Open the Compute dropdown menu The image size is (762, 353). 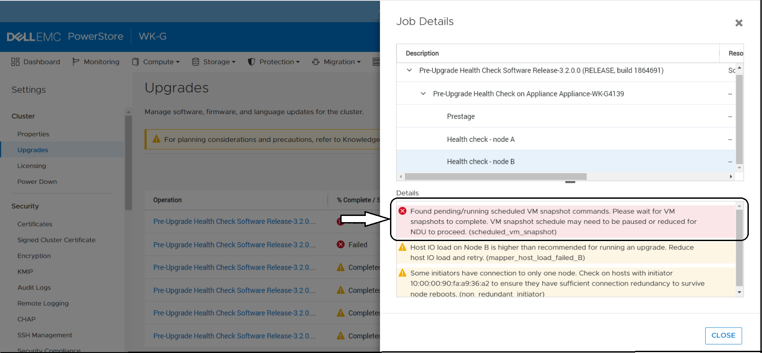pos(156,62)
